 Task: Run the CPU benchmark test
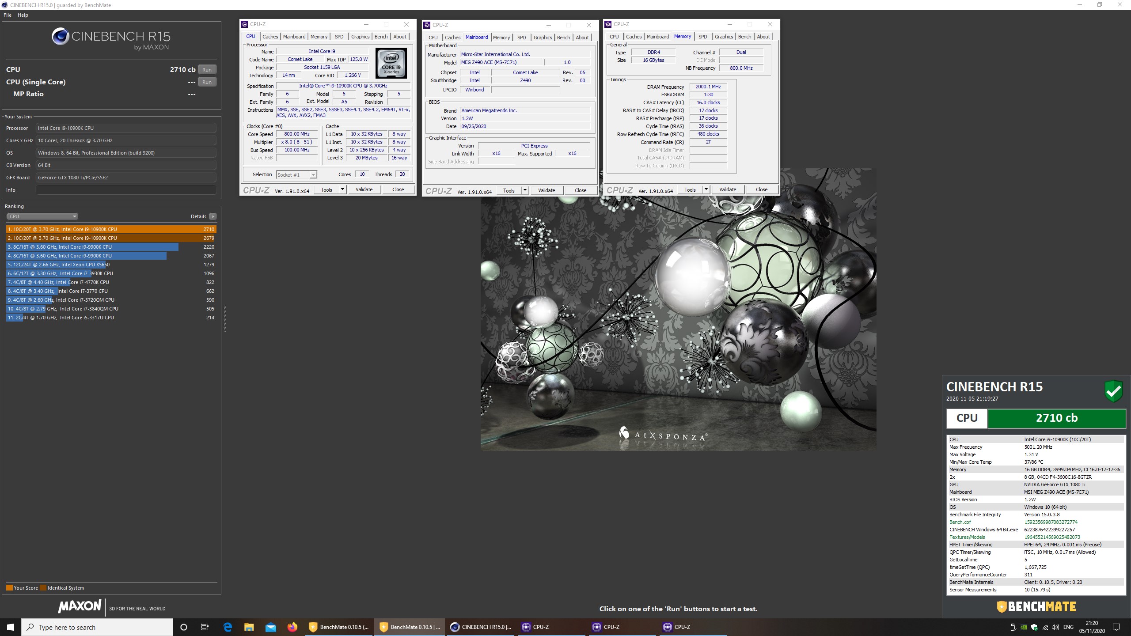tap(207, 70)
